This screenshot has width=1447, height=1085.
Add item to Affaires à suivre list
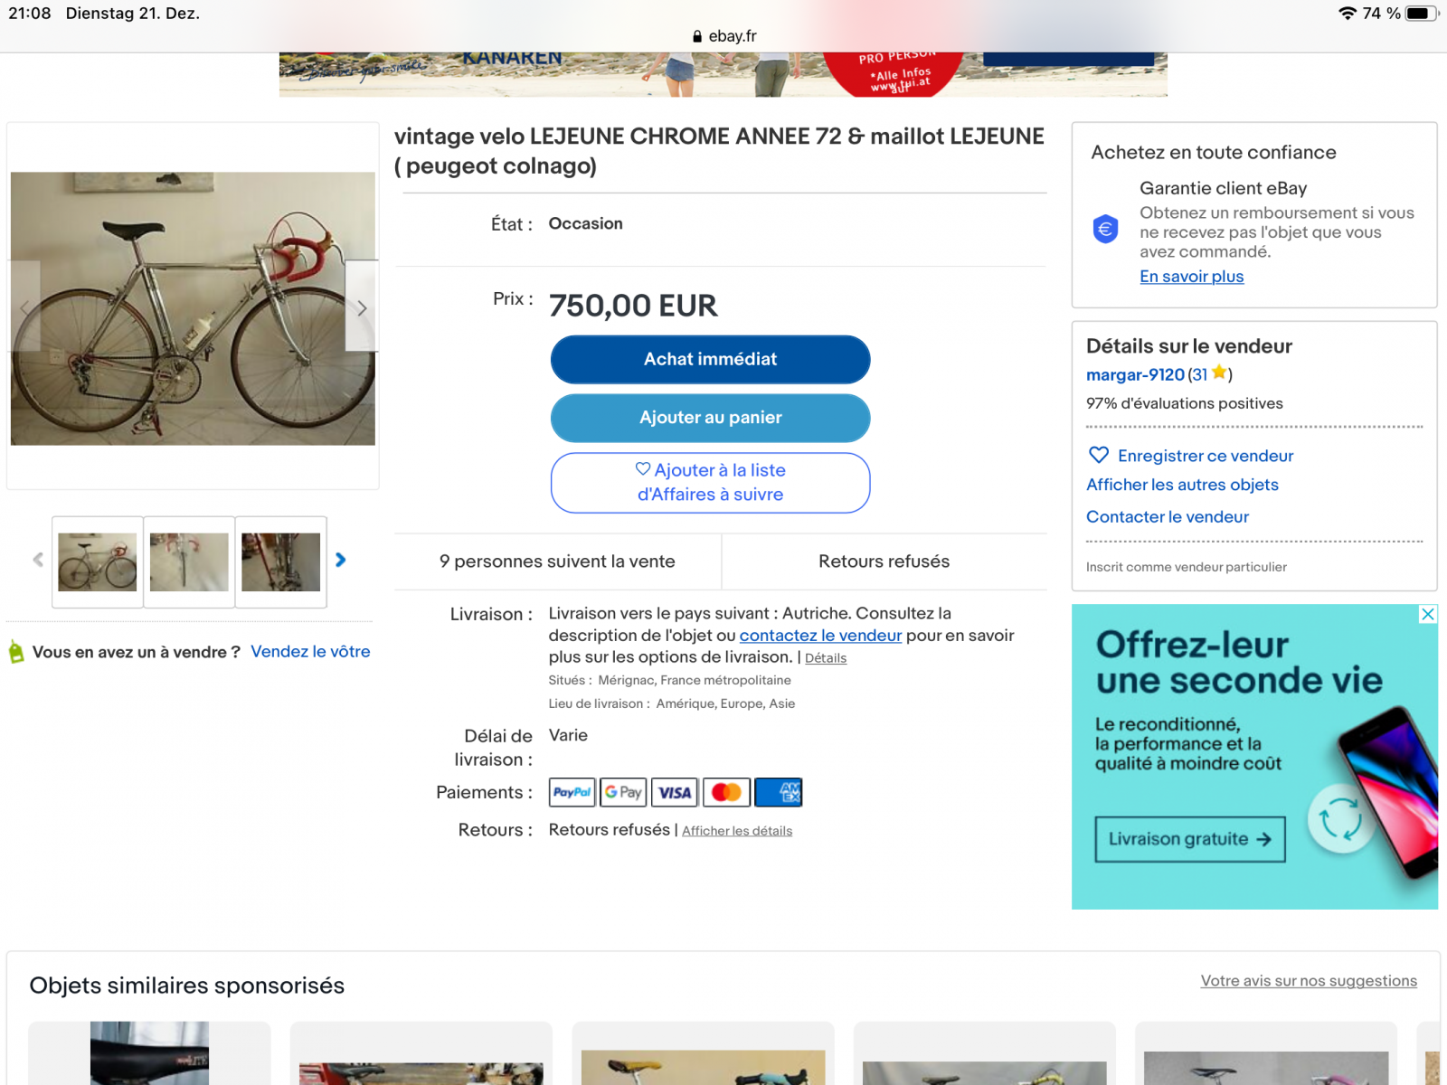coord(711,483)
